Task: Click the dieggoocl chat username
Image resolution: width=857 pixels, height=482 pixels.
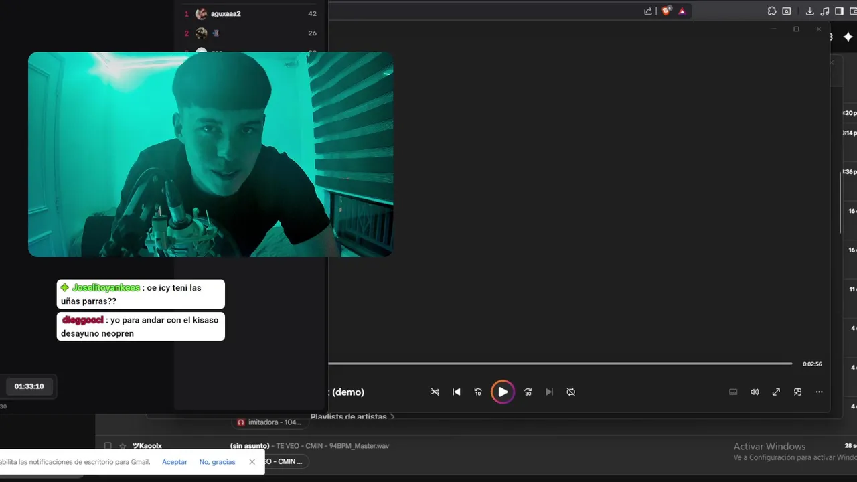Action: 82,320
